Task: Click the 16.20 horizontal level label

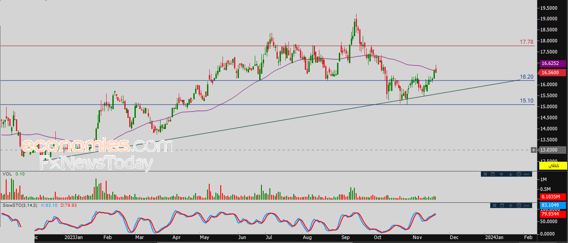Action: click(526, 77)
